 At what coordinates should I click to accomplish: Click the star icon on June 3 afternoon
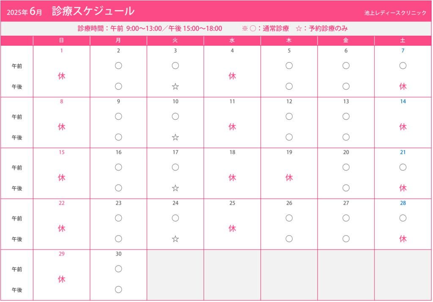pos(175,86)
